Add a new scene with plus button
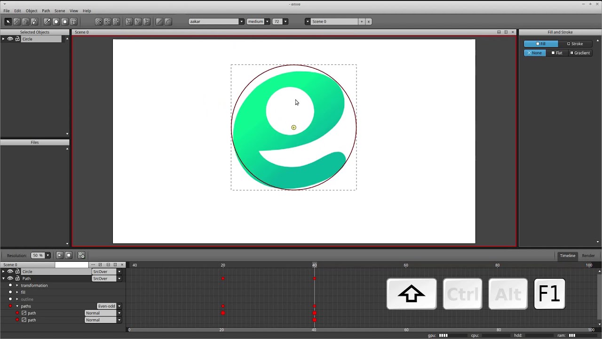 pos(362,22)
